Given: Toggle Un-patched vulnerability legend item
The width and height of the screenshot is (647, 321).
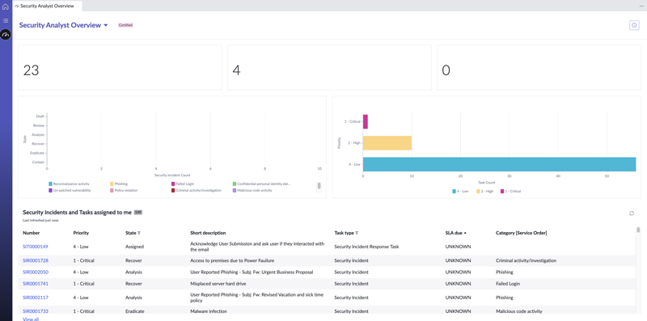Looking at the screenshot, I should tap(70, 191).
